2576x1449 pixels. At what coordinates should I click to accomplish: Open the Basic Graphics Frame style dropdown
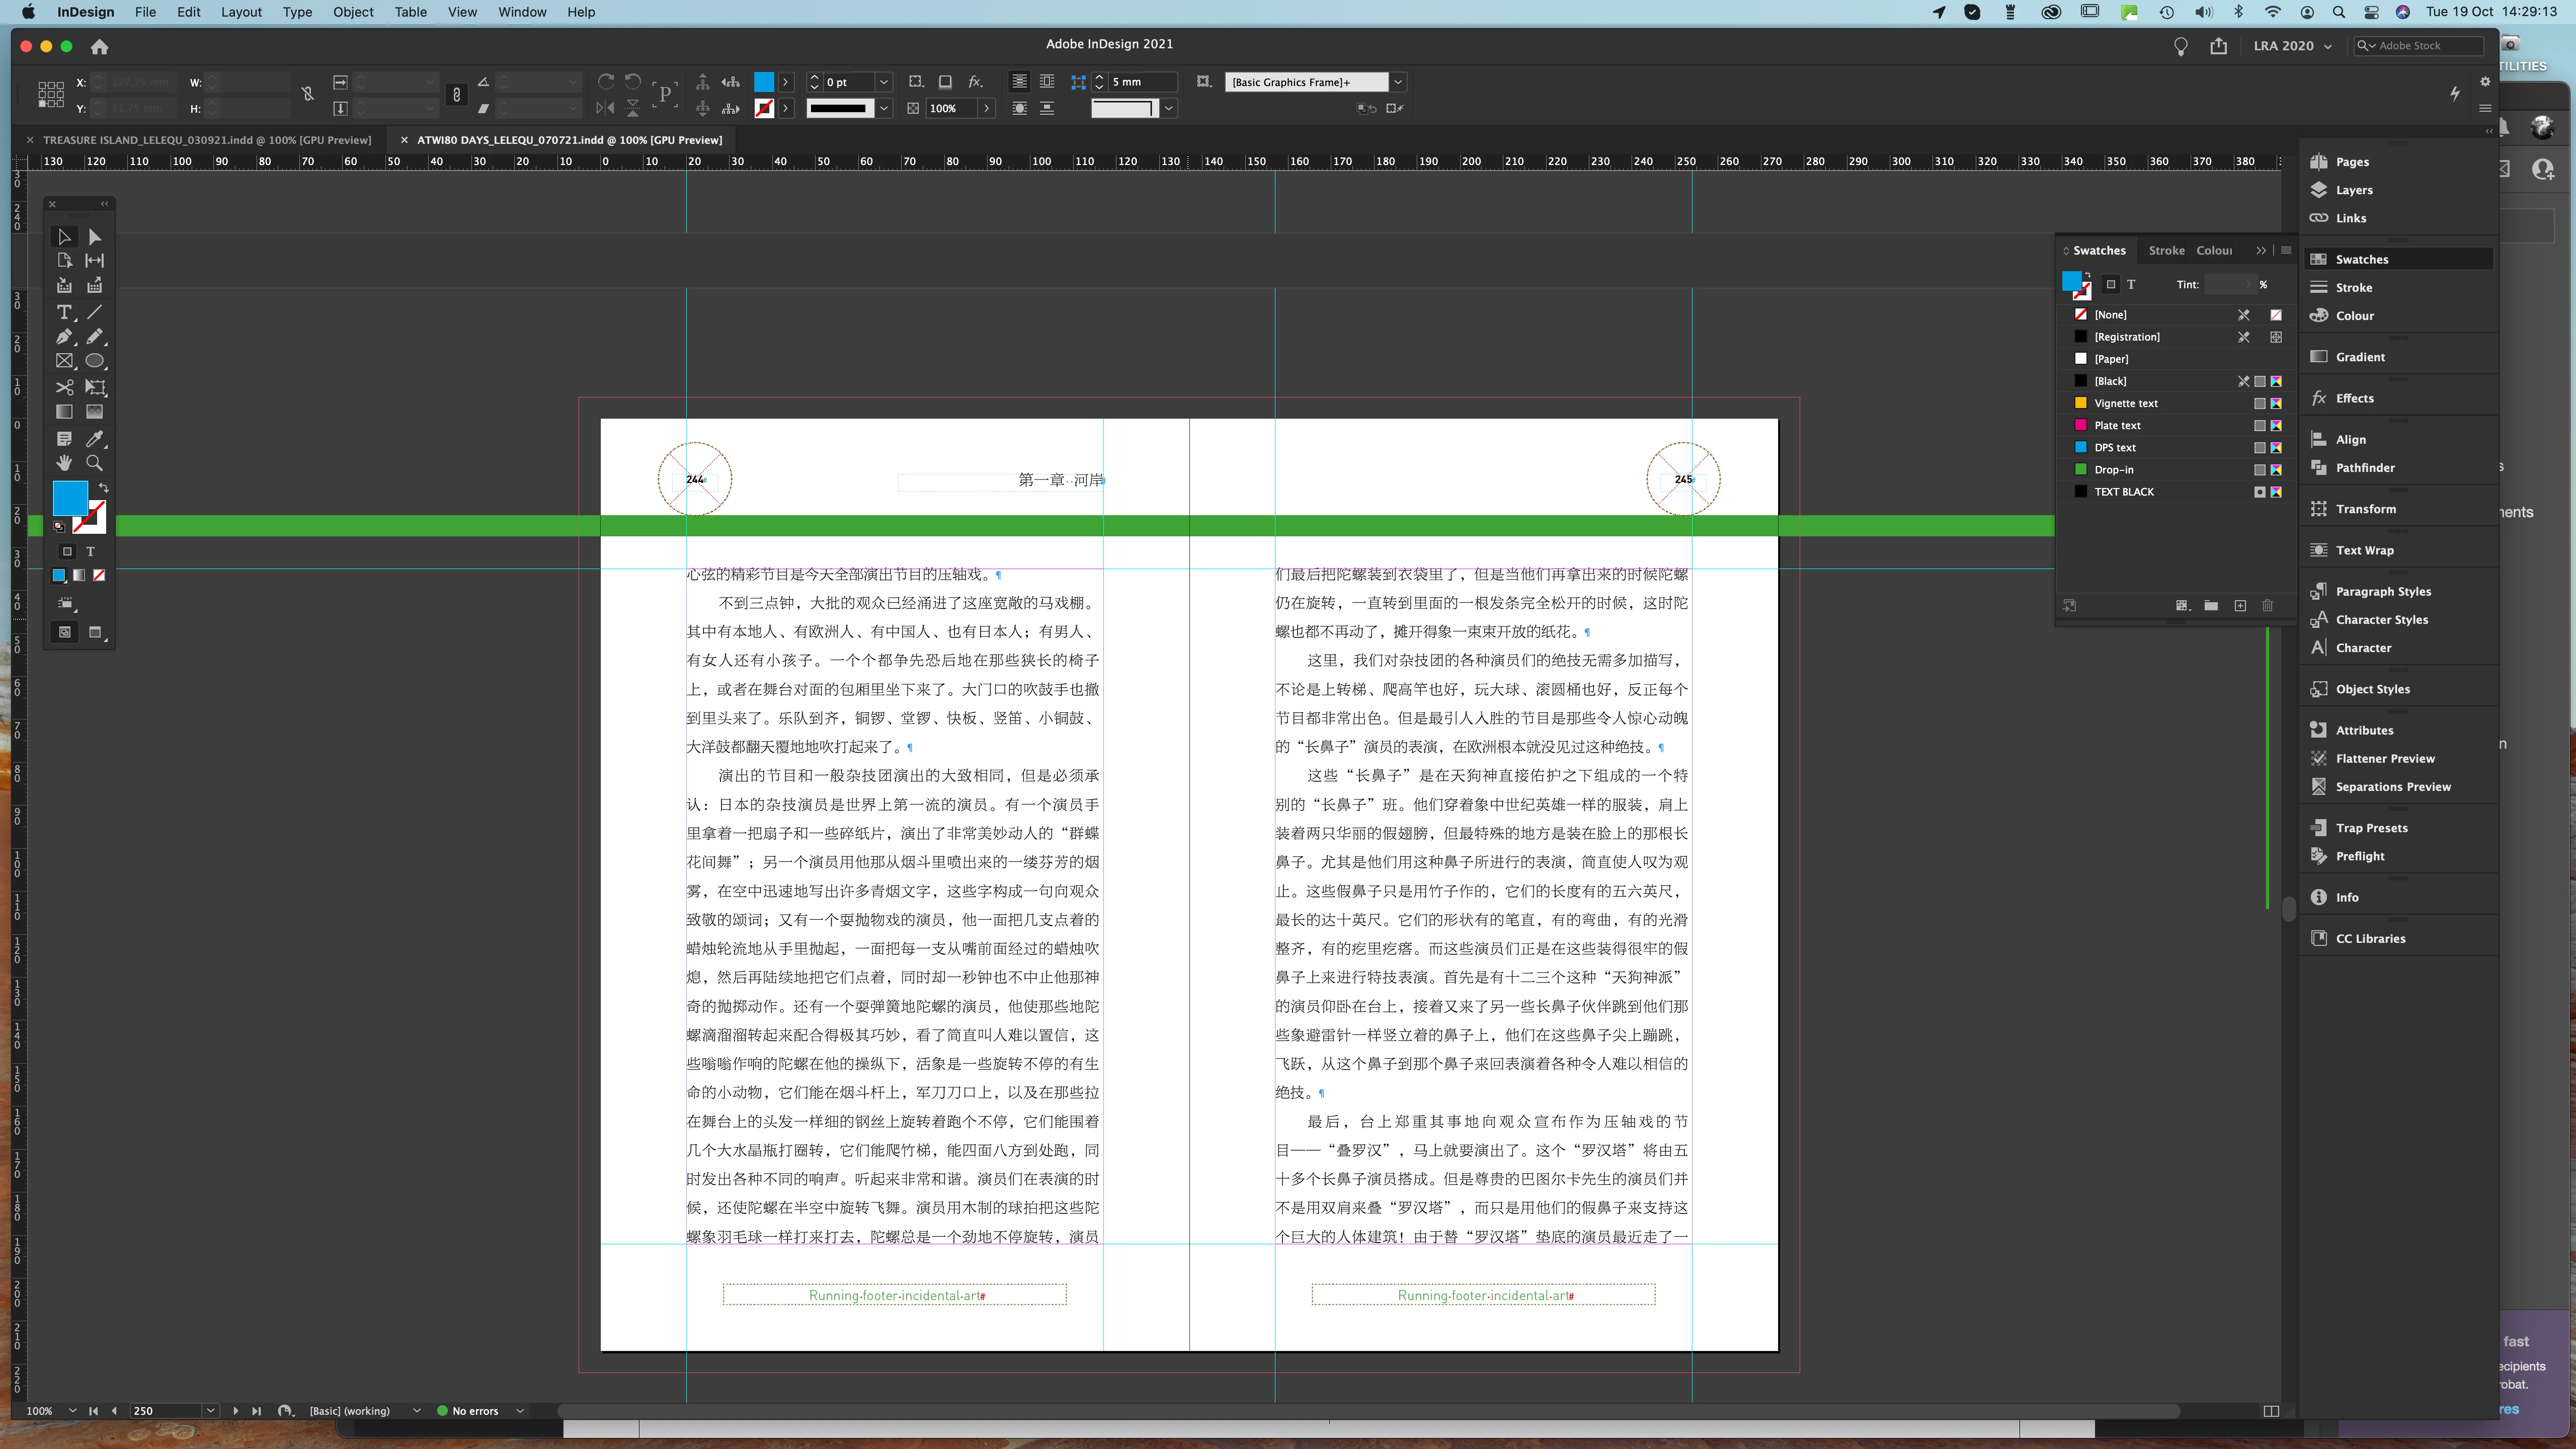[1398, 82]
